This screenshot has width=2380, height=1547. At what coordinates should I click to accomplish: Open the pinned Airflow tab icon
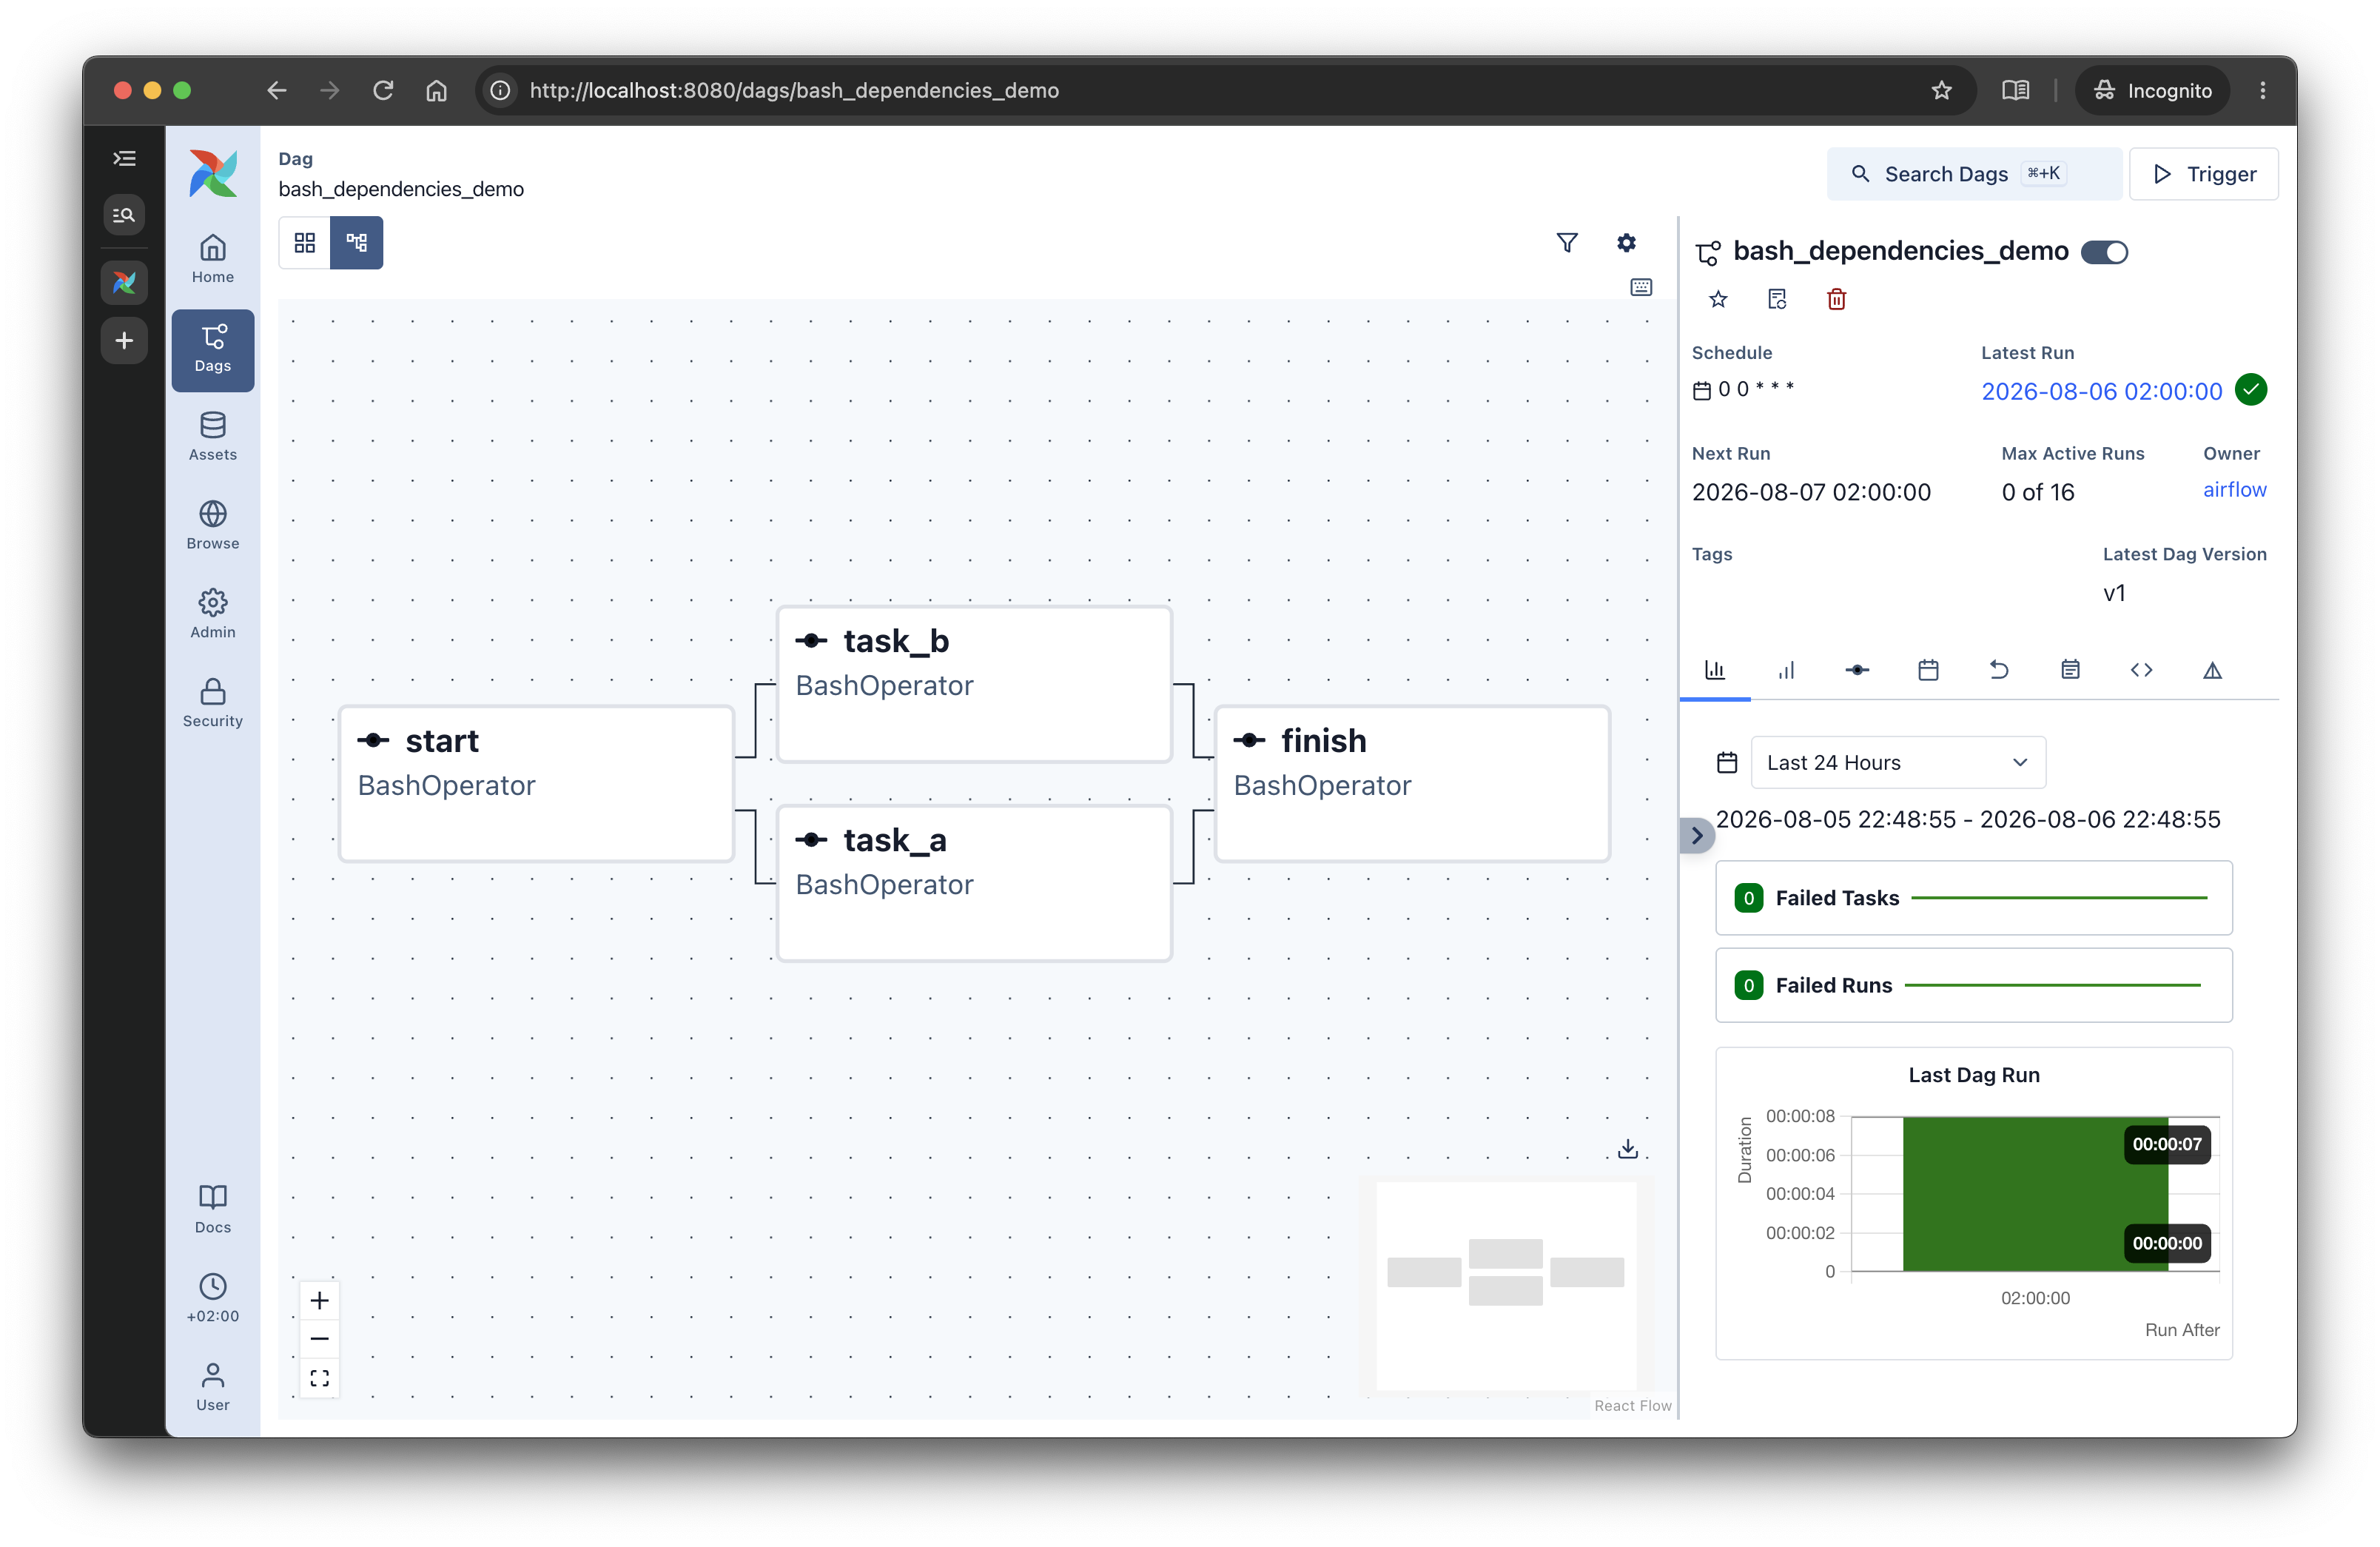(x=124, y=283)
